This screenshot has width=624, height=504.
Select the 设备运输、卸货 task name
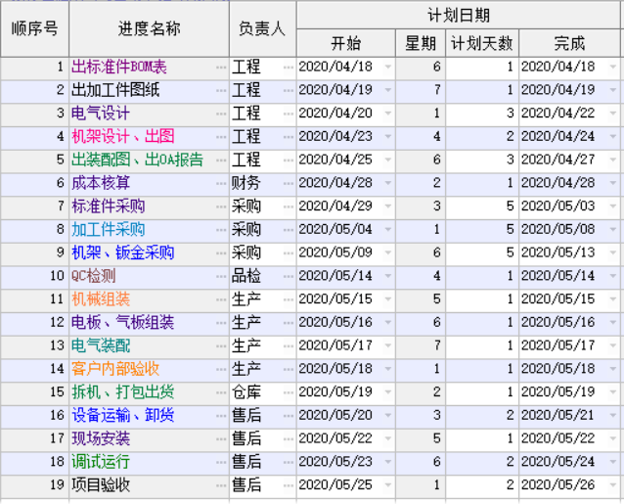pyautogui.click(x=122, y=416)
